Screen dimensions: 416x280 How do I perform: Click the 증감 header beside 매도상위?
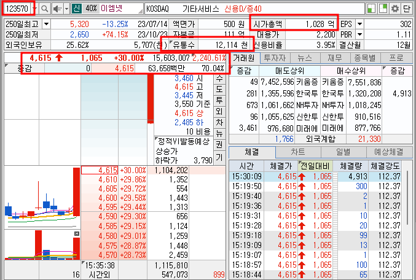pyautogui.click(x=244, y=71)
